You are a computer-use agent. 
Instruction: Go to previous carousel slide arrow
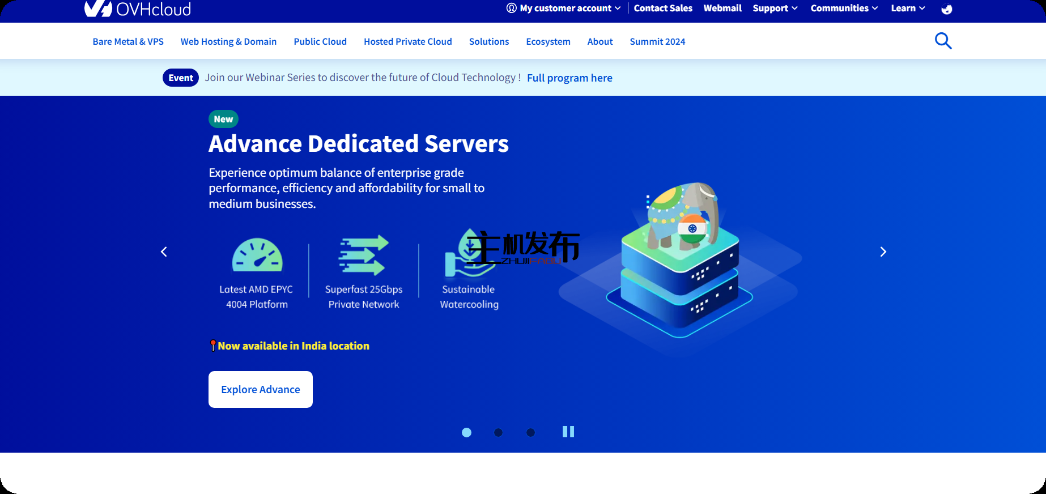164,252
